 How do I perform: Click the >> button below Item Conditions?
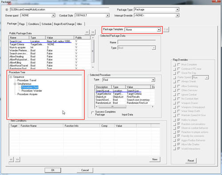point(17,160)
